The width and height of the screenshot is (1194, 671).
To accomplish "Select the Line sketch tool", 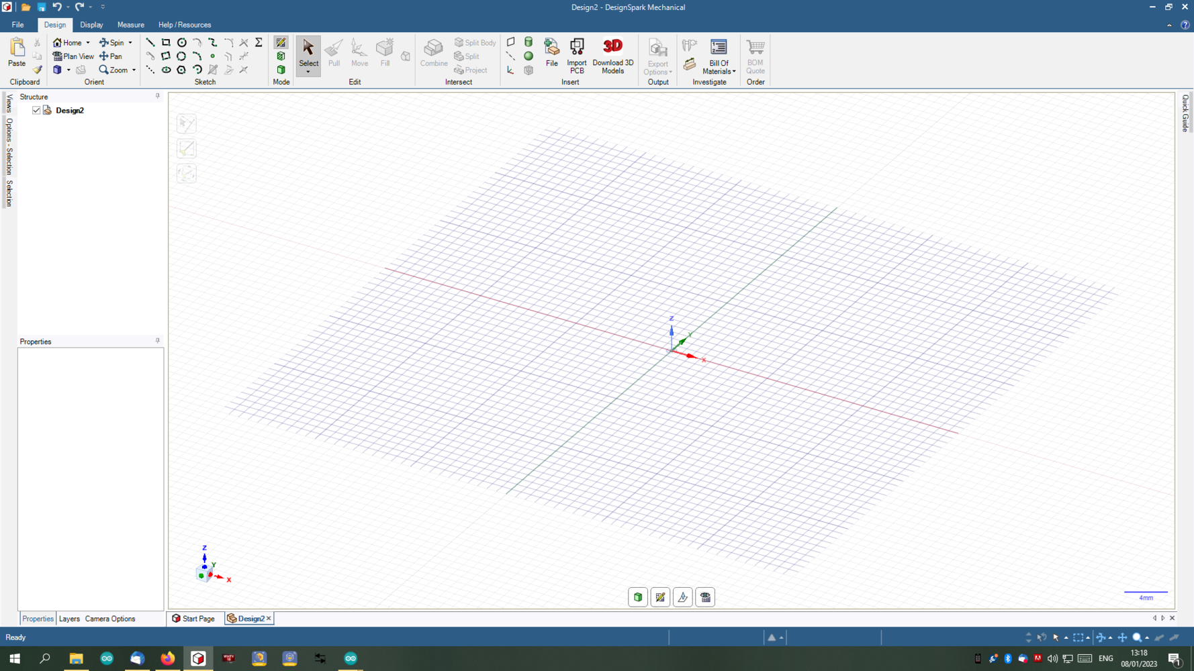I will (150, 42).
